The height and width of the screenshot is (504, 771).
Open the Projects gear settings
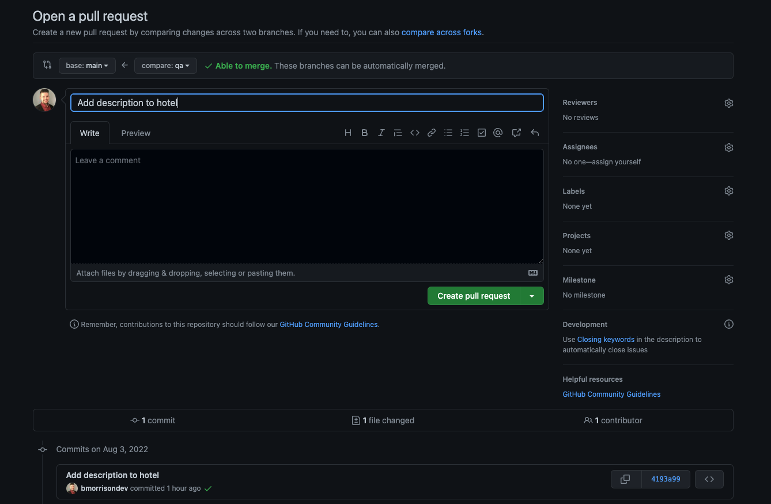tap(728, 235)
